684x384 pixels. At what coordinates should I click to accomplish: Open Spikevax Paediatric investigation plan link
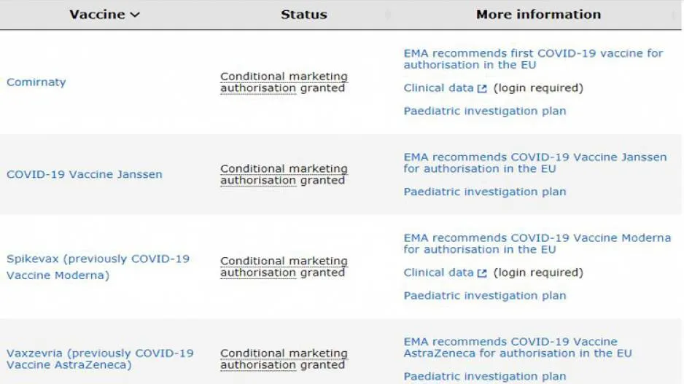(485, 296)
